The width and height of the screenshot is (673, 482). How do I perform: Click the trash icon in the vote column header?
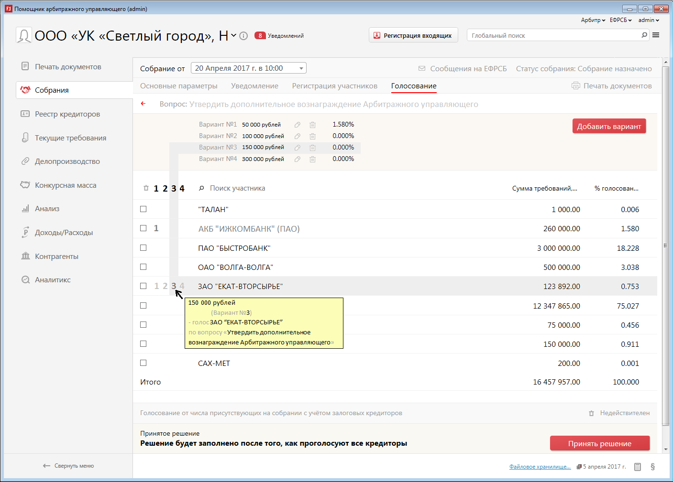[146, 188]
